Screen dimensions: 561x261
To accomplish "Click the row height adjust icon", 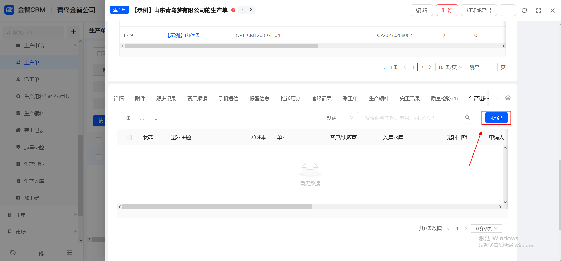I will tap(156, 118).
